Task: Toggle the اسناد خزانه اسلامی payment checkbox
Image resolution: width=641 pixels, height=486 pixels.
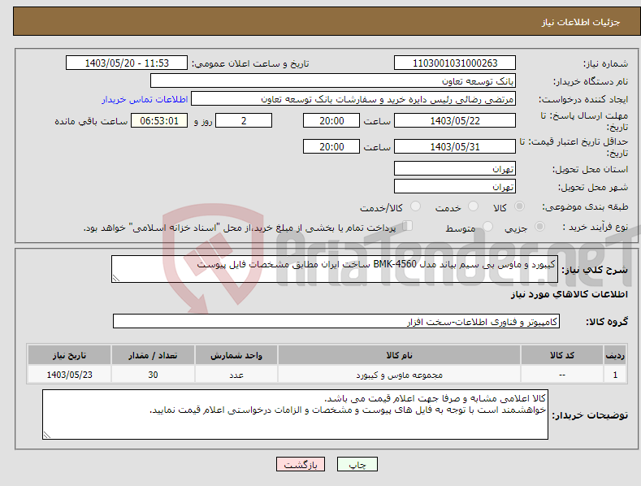Action: pos(408,225)
